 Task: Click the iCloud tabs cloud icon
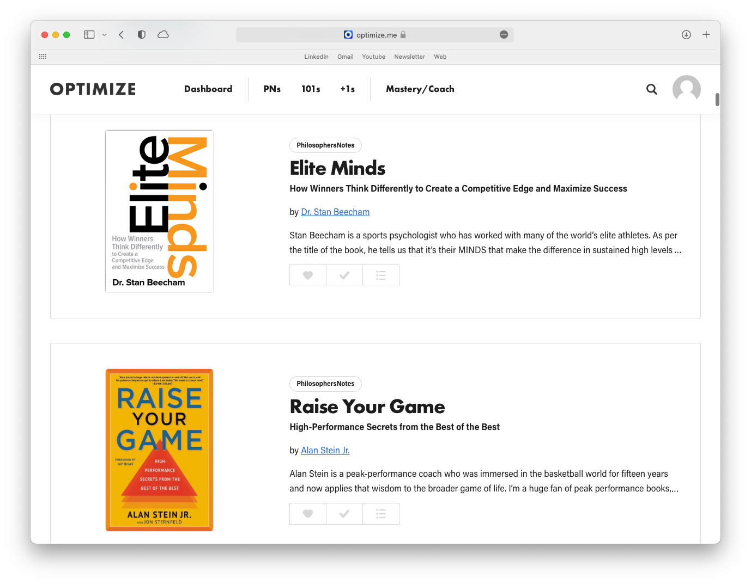[163, 35]
